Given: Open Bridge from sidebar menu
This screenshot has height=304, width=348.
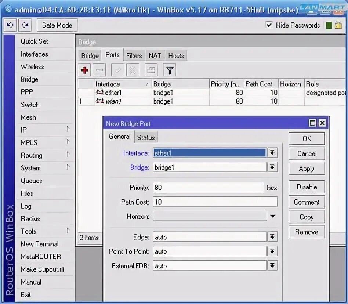Looking at the screenshot, I should click(x=29, y=79).
